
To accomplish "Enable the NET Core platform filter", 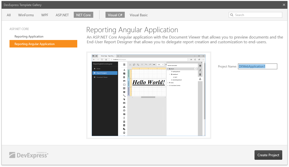I will pyautogui.click(x=83, y=15).
